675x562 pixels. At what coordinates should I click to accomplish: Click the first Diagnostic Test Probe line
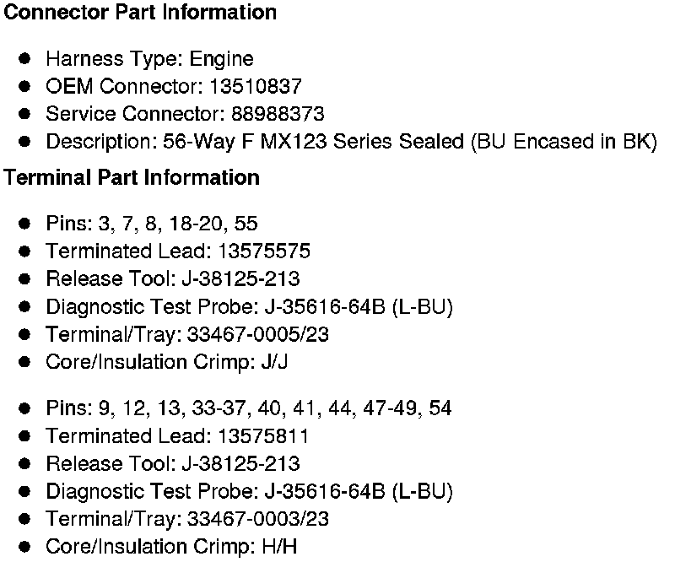coord(250,306)
